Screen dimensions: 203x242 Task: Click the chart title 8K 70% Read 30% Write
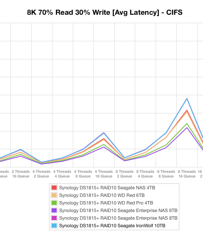tap(105, 12)
